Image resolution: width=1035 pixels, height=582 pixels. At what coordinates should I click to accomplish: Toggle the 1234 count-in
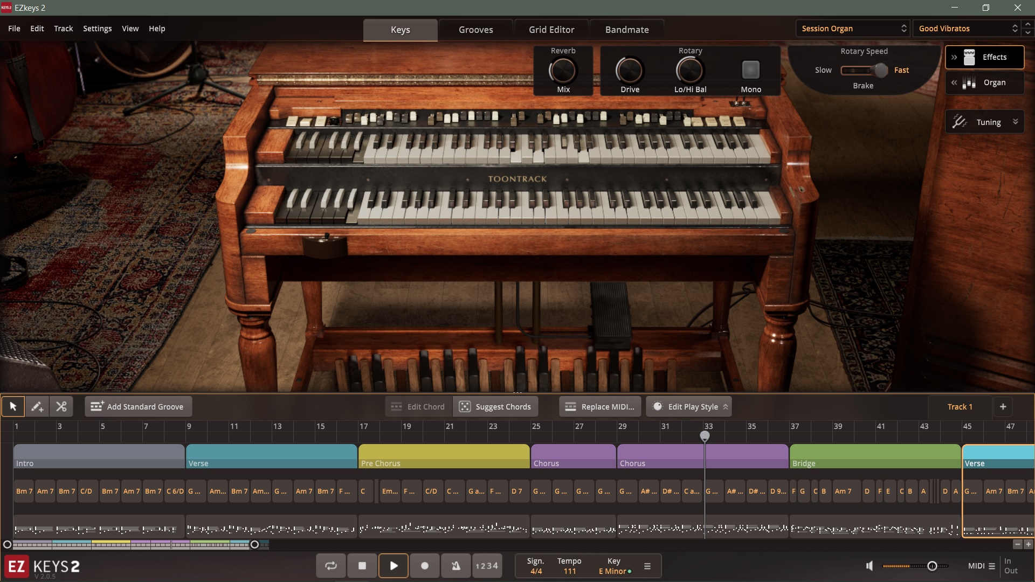pos(487,566)
